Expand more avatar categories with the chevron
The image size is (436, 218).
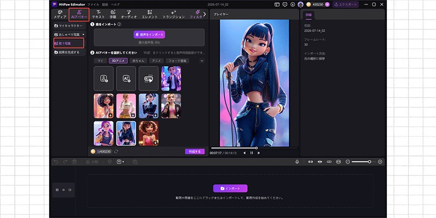point(202,60)
